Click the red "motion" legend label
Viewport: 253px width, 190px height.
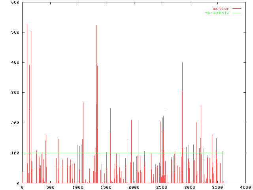click(221, 8)
